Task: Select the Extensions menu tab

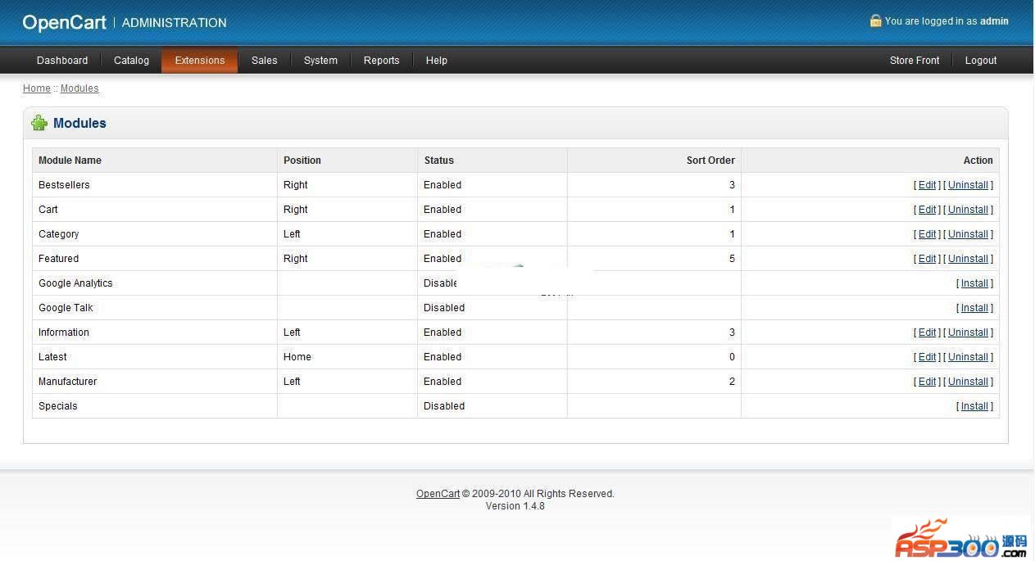Action: (x=199, y=60)
